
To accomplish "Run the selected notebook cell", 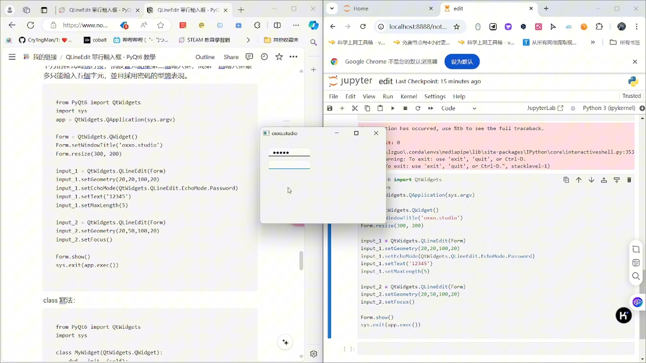I will coord(393,108).
